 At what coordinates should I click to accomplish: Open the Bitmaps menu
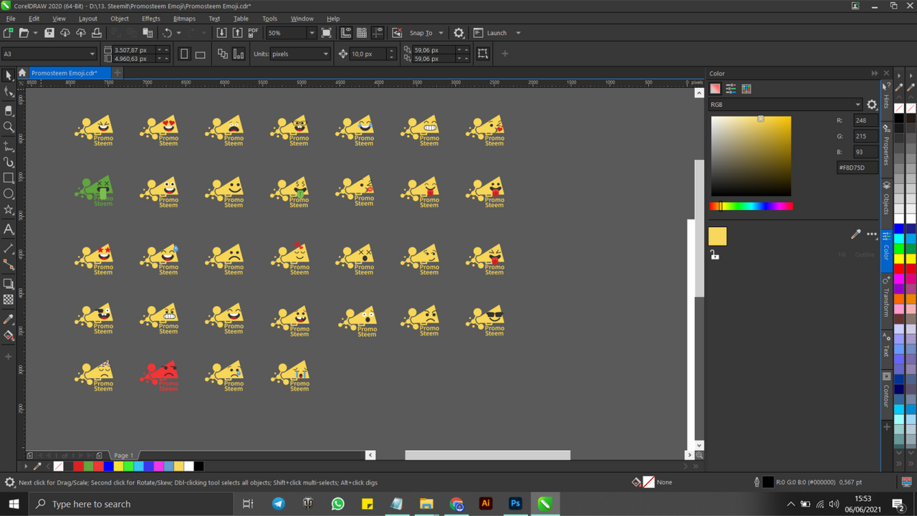point(184,19)
